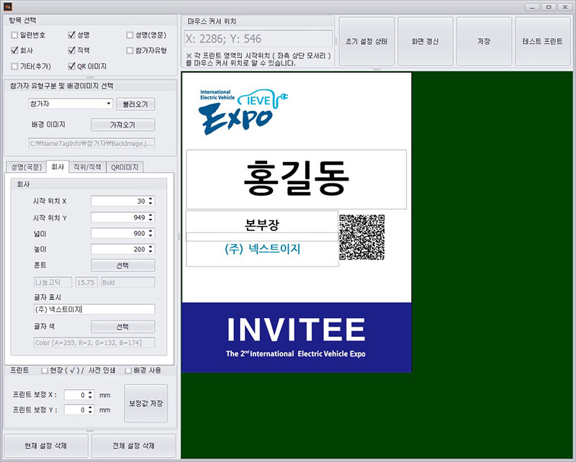Click the application icon in title bar
The height and width of the screenshot is (462, 576).
8,7
